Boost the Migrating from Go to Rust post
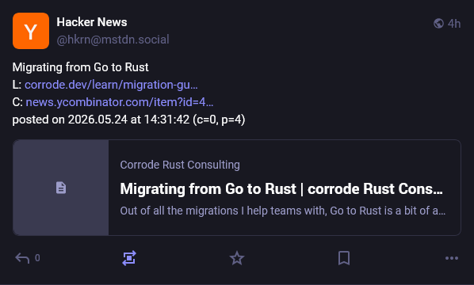Viewport: 474px width, 285px height. pyautogui.click(x=129, y=258)
